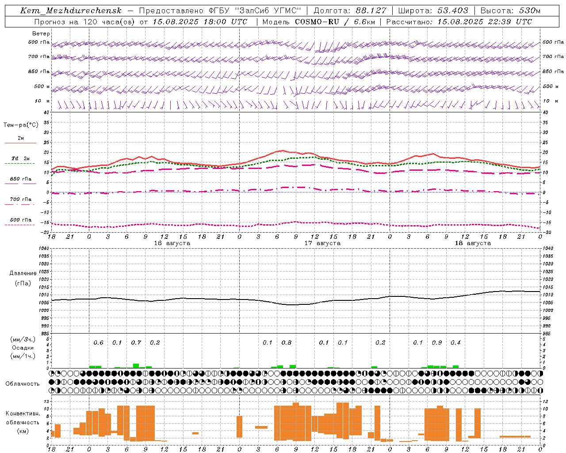Click the '500 м' wind level label on left
The width and height of the screenshot is (566, 453).
click(42, 86)
